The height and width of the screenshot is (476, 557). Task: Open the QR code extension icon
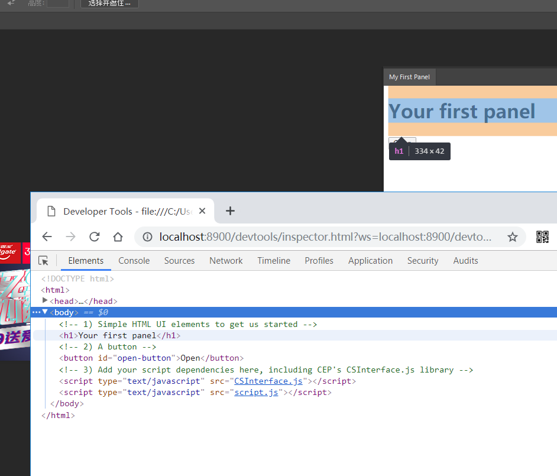[542, 237]
